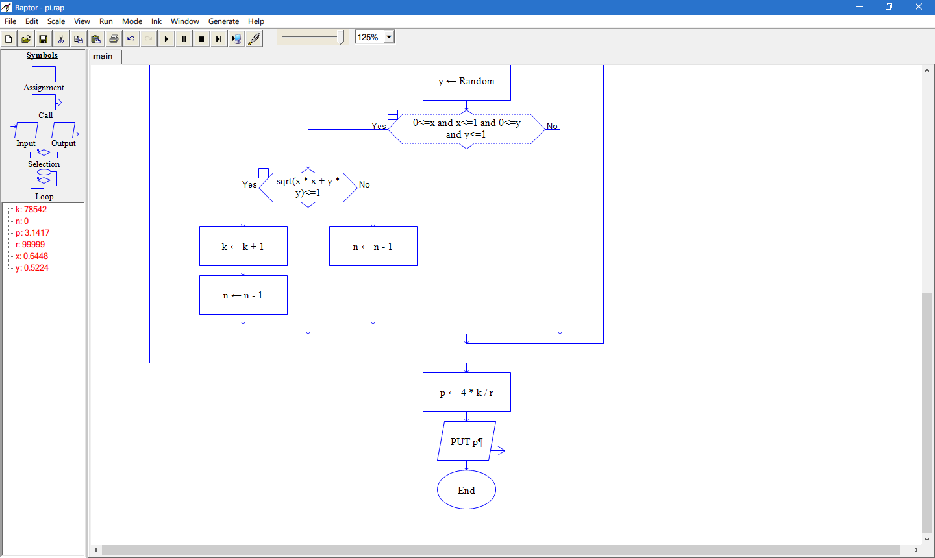This screenshot has width=935, height=558.
Task: Select the k ← k + 1 assignment box
Action: coord(243,247)
